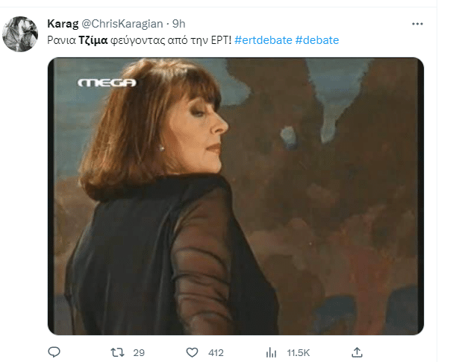Click the word Ρανια in the tweet
This screenshot has width=453, height=362.
(x=61, y=40)
